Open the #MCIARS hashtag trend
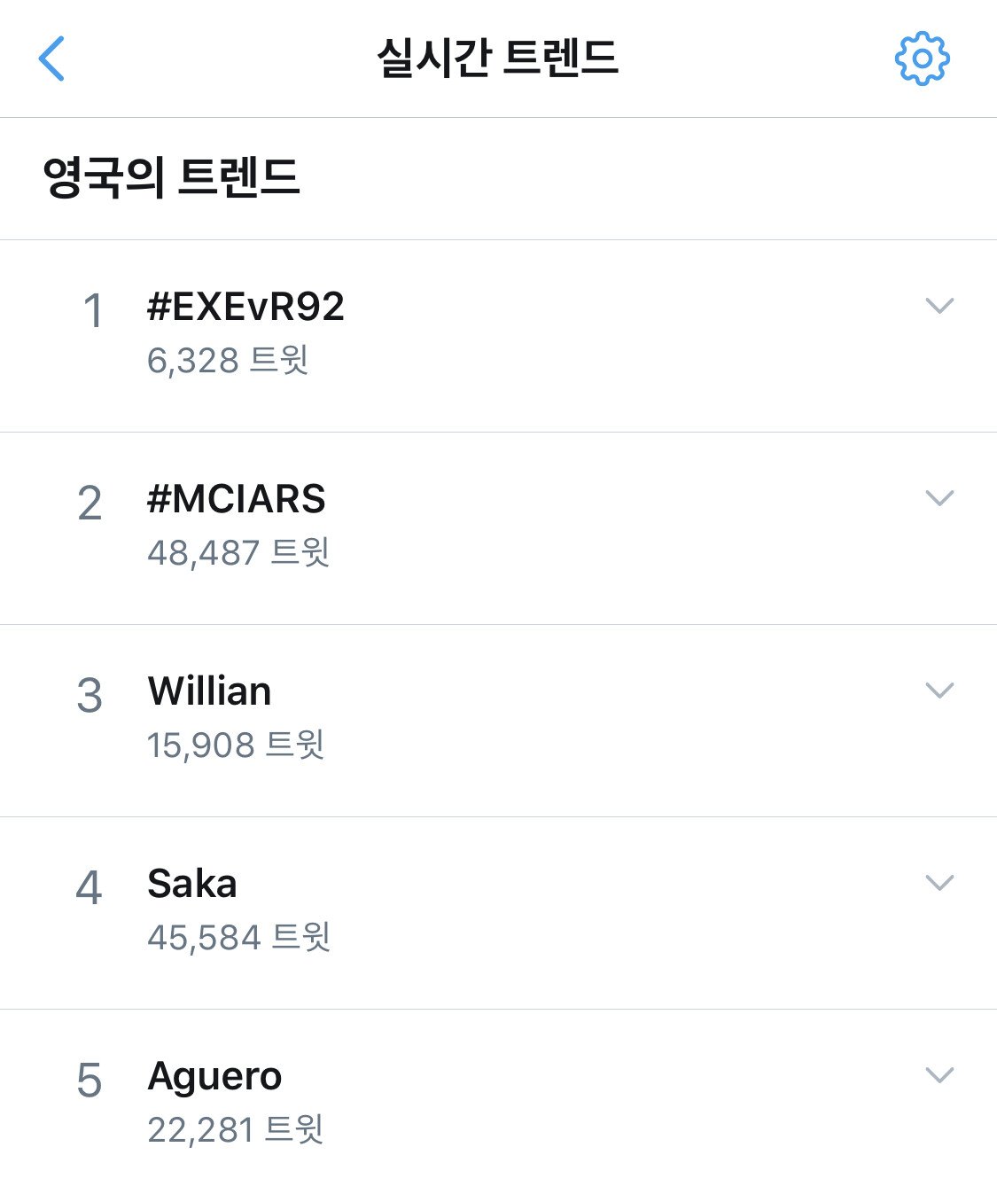The image size is (997, 1194). point(237,499)
